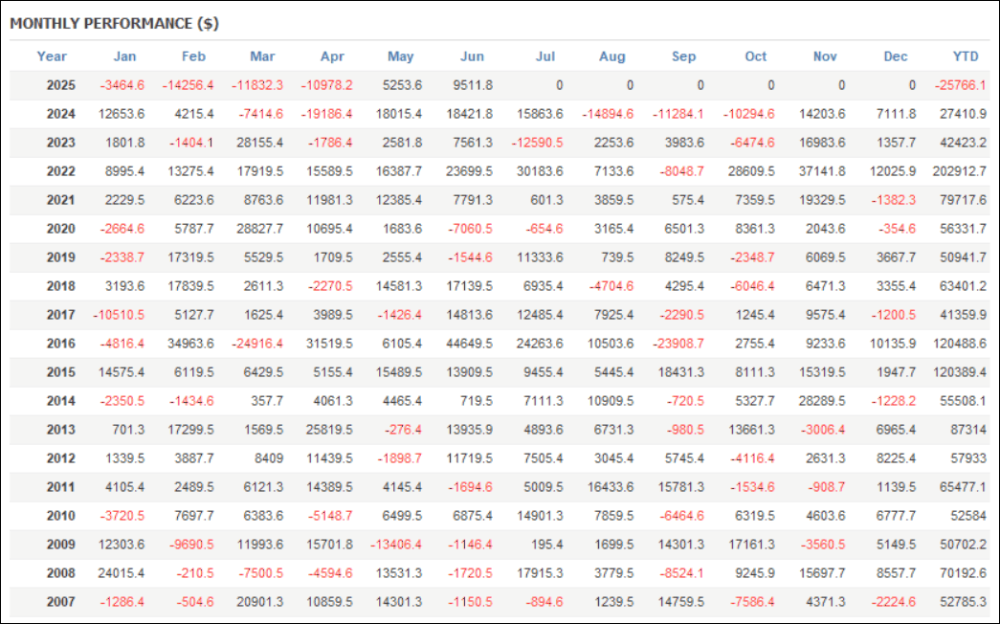1000x624 pixels.
Task: Click the Sep column header
Action: (x=683, y=56)
